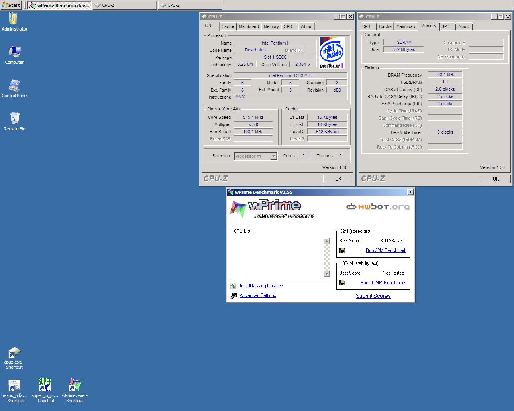Image resolution: width=514 pixels, height=411 pixels.
Task: Click the Advanced Settings wrench icon
Action: (x=233, y=296)
